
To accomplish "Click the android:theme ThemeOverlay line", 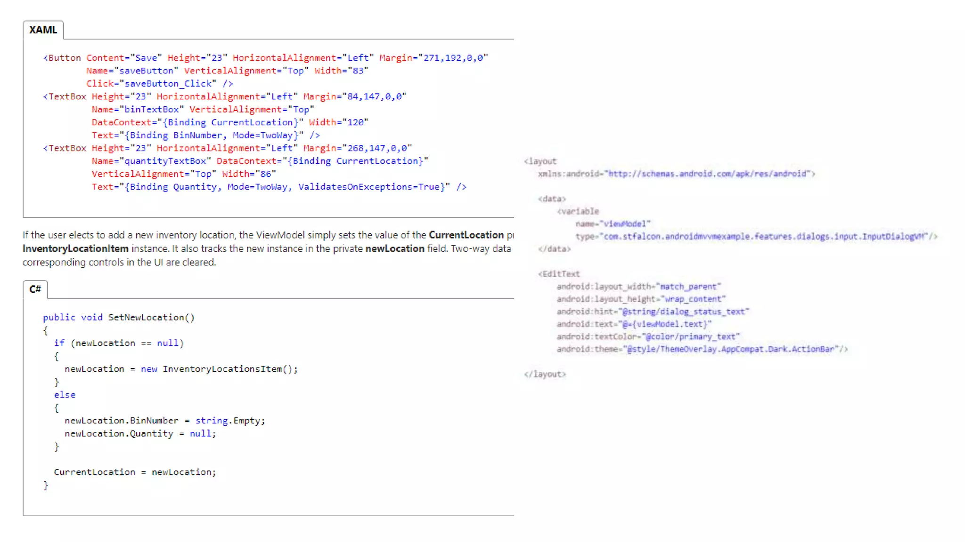I will [x=703, y=349].
